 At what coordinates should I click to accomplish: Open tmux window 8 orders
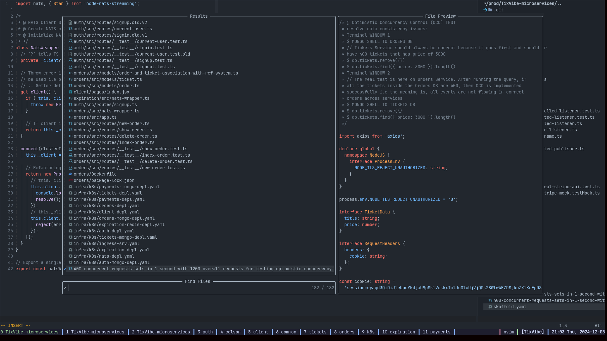(x=344, y=332)
